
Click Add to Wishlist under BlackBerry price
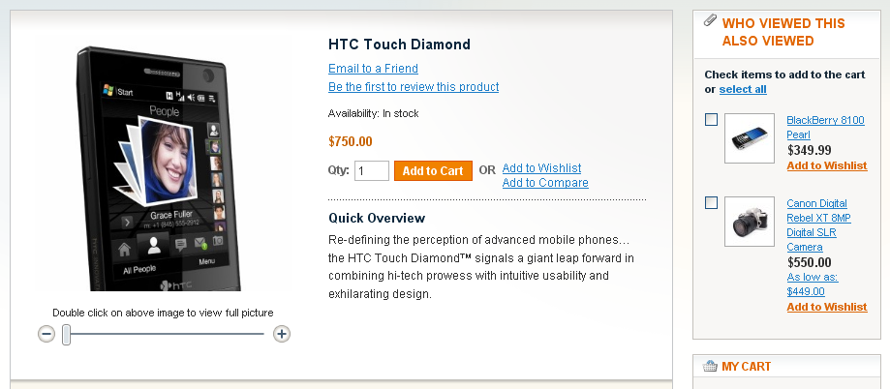pyautogui.click(x=827, y=165)
